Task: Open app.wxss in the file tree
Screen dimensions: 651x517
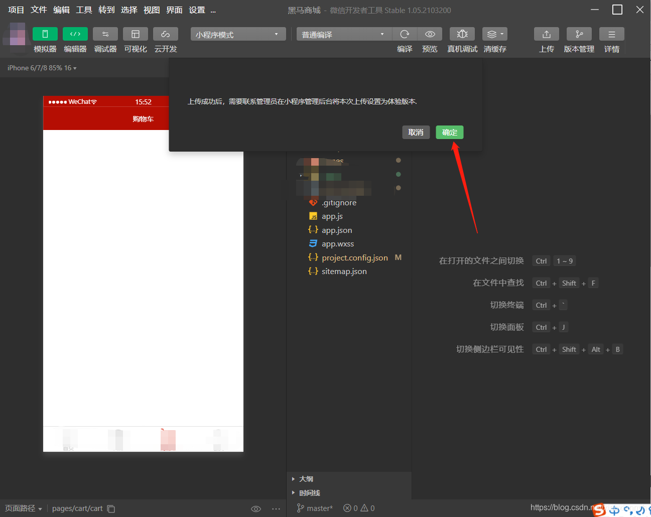Action: coord(338,243)
